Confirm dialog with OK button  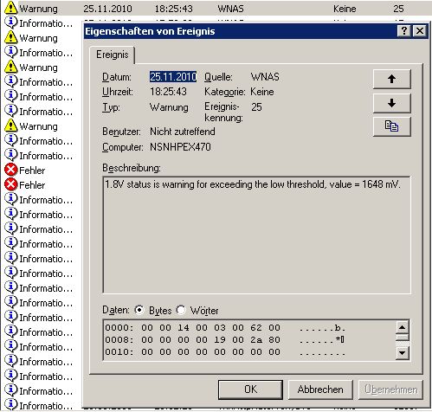tap(250, 389)
